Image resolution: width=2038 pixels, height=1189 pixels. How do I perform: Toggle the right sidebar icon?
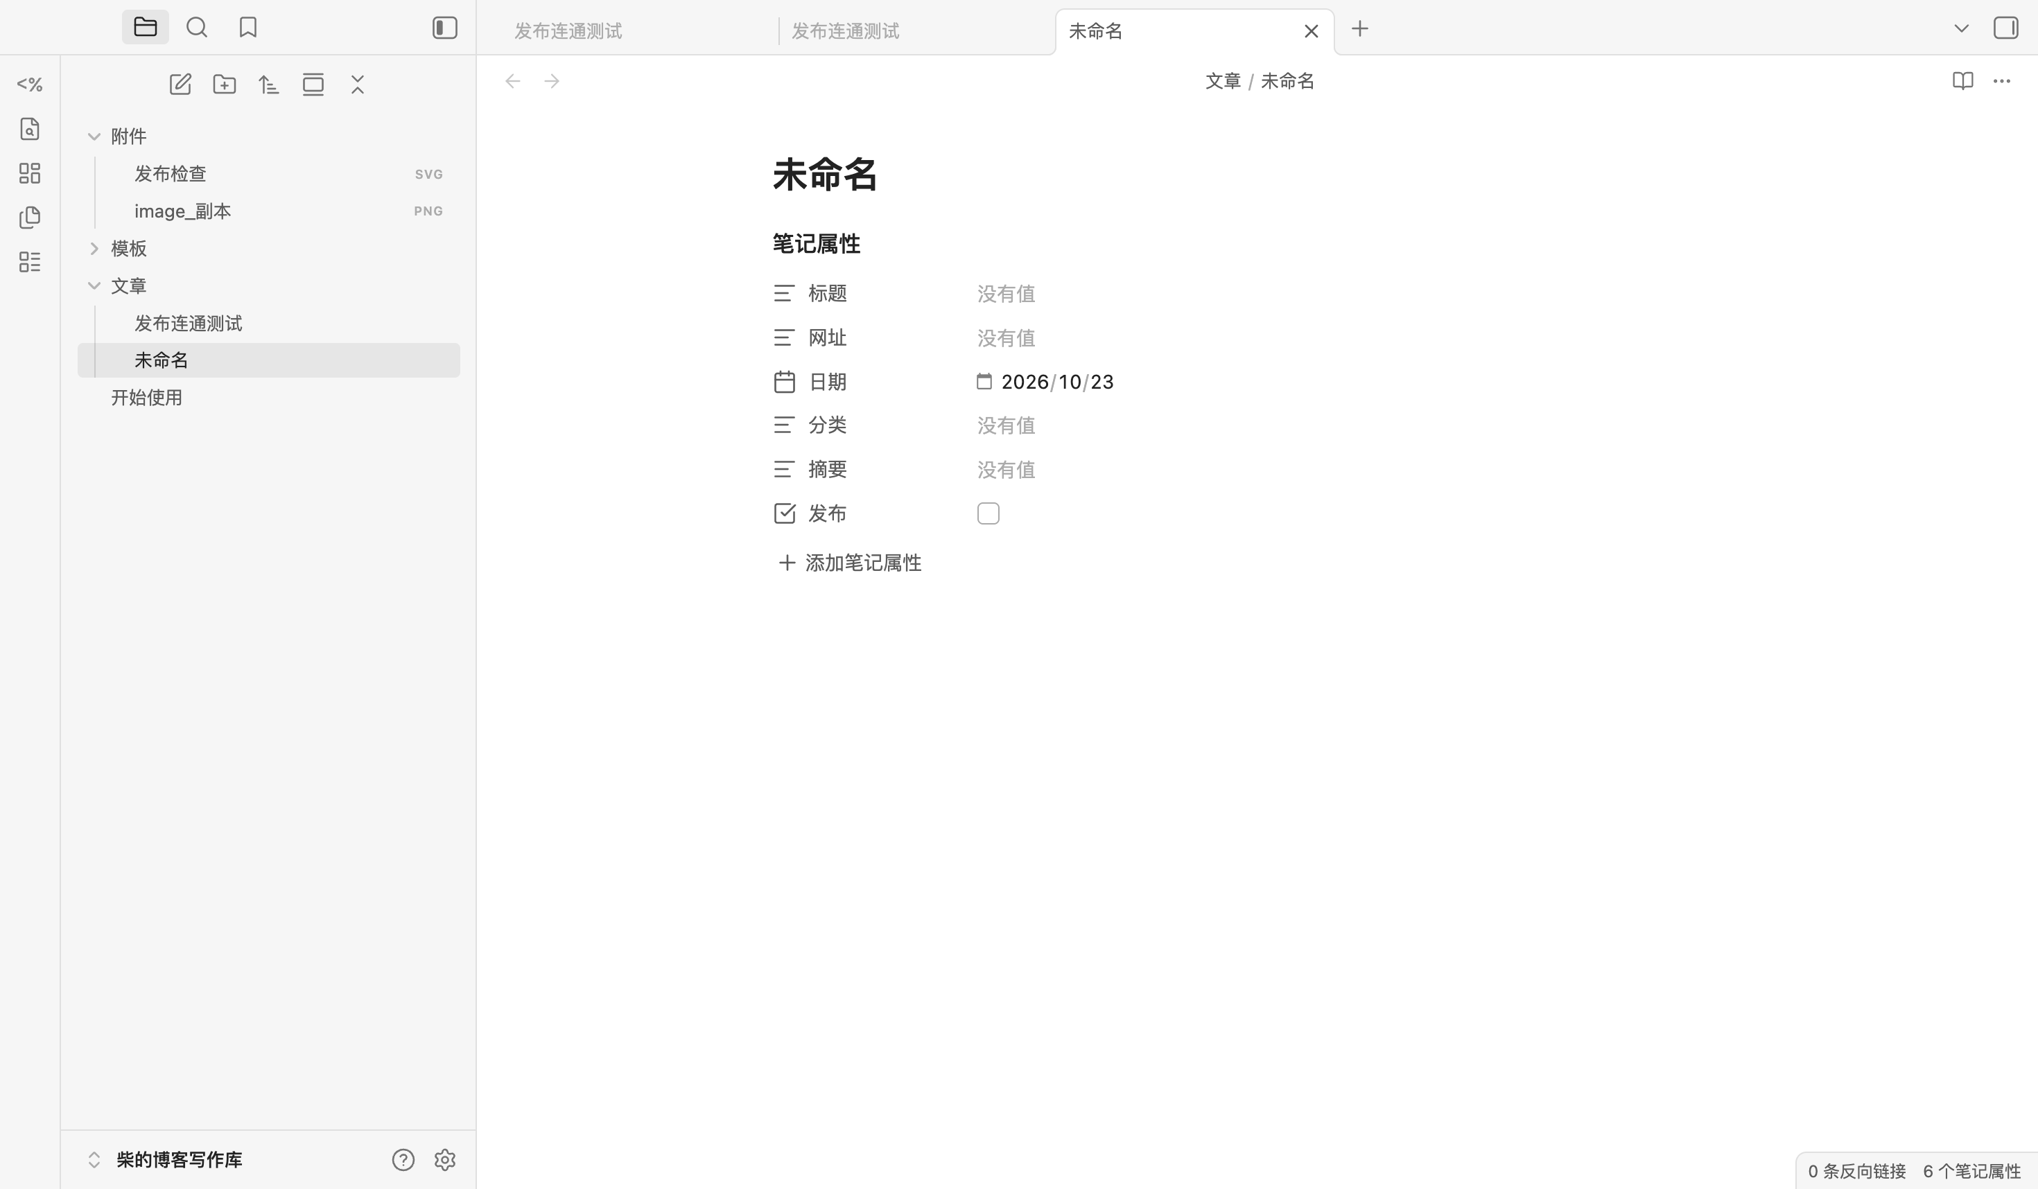click(x=2006, y=28)
